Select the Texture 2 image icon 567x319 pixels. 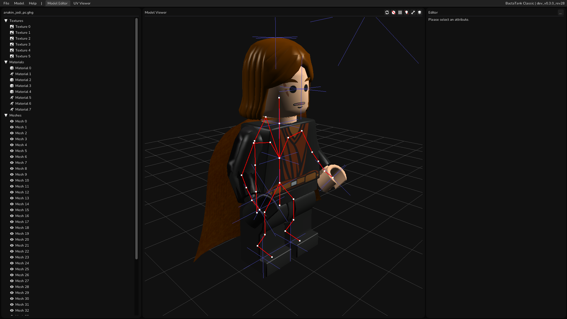pos(12,38)
